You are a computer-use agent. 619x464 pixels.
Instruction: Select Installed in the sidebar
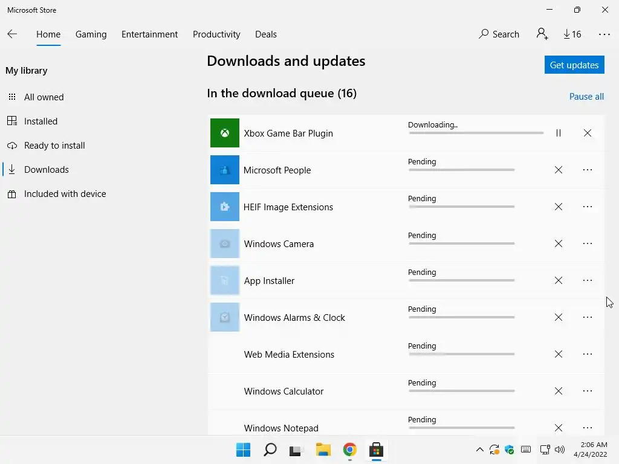coord(33,121)
